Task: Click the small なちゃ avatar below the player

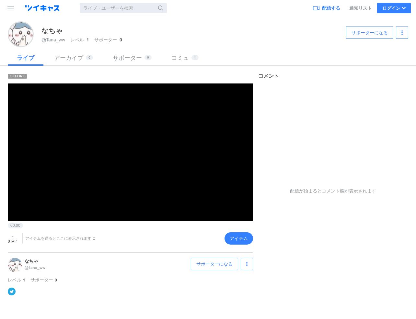Action: pyautogui.click(x=15, y=265)
